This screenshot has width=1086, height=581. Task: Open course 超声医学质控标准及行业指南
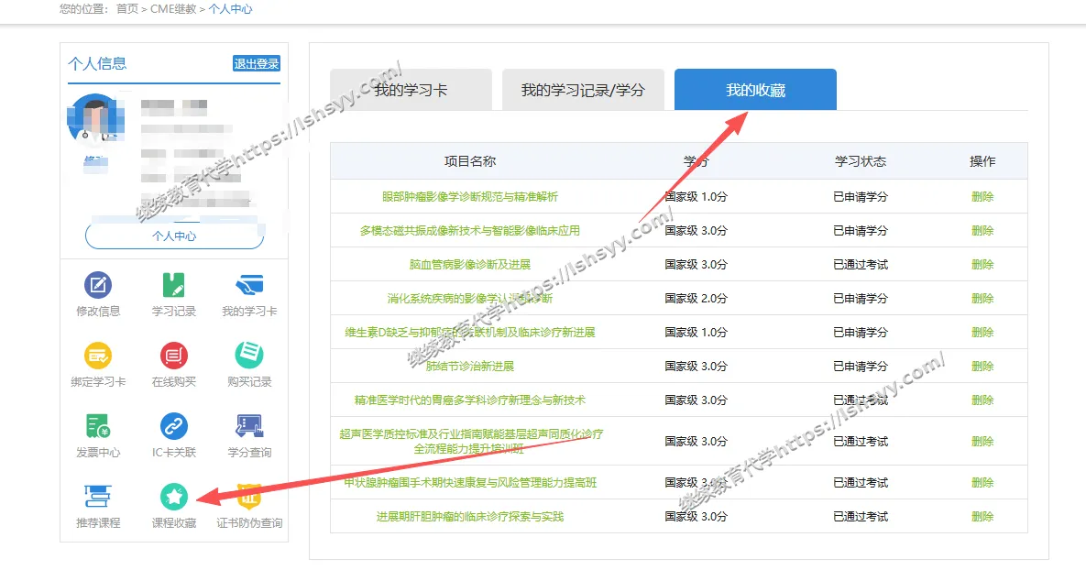pos(471,441)
